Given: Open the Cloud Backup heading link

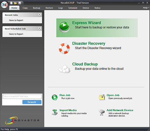Looking at the screenshot, I should tap(85, 64).
